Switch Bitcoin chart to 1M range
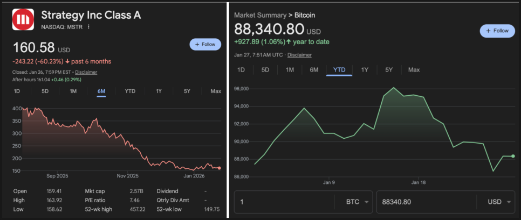This screenshot has height=220, width=521. click(x=290, y=70)
